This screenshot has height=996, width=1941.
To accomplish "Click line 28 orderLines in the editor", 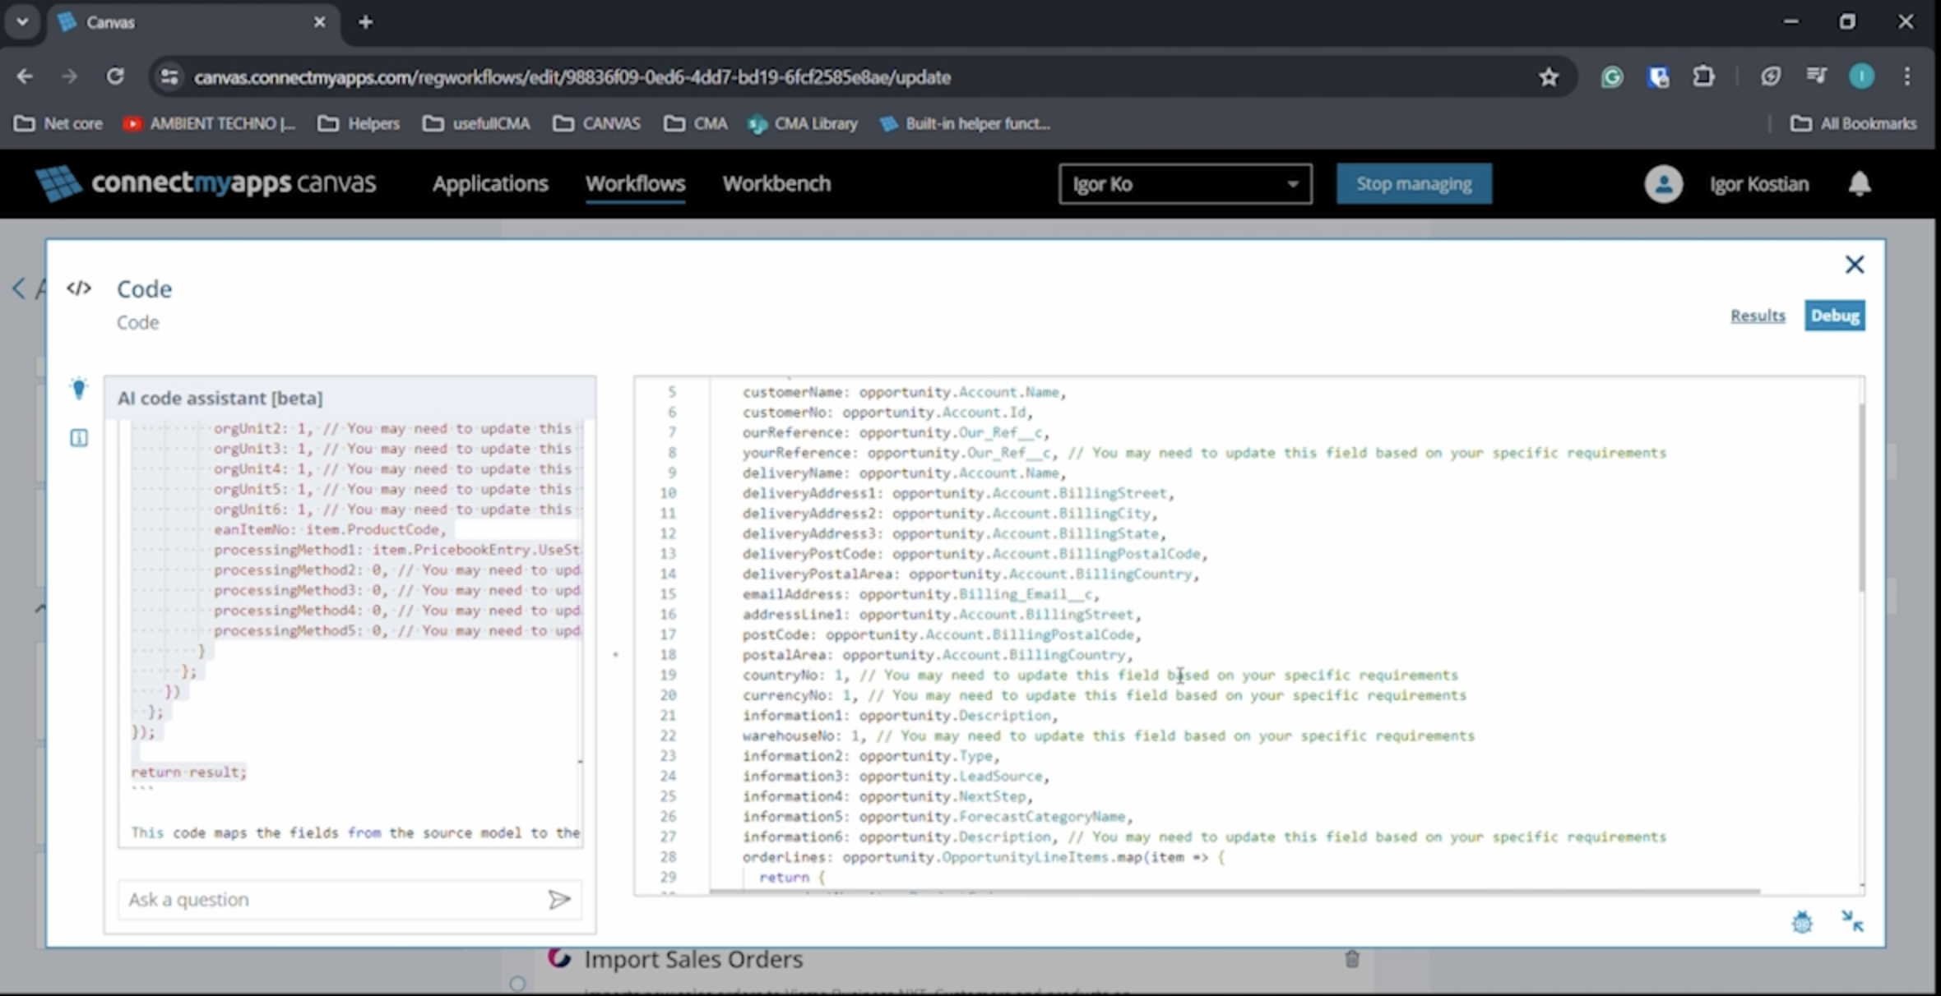I will [983, 857].
